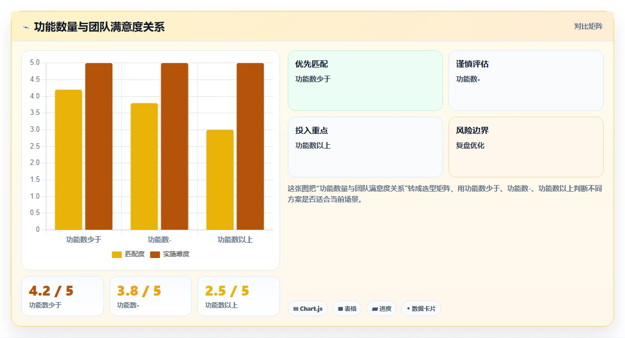Click the 2.5 / 5 stat value
The height and width of the screenshot is (338, 625).
227,291
